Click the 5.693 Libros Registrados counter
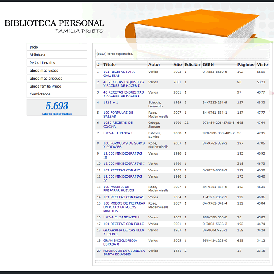The height and width of the screenshot is (274, 274). [x=57, y=107]
